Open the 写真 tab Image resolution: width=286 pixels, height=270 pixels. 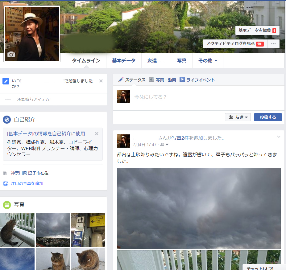[x=182, y=60]
